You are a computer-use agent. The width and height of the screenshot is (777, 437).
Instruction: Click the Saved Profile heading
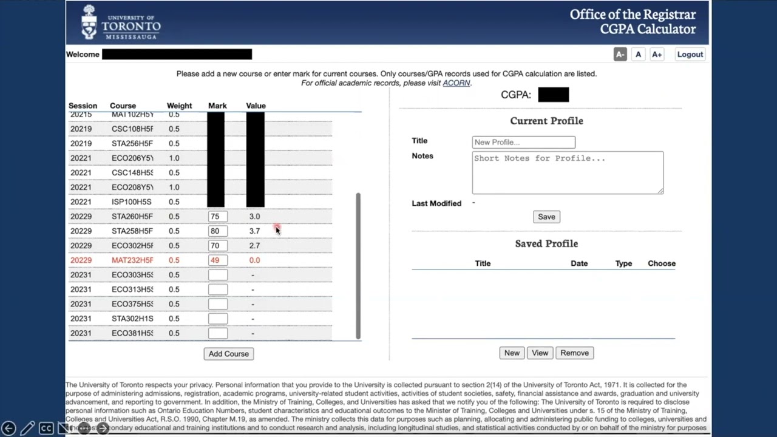[546, 243]
